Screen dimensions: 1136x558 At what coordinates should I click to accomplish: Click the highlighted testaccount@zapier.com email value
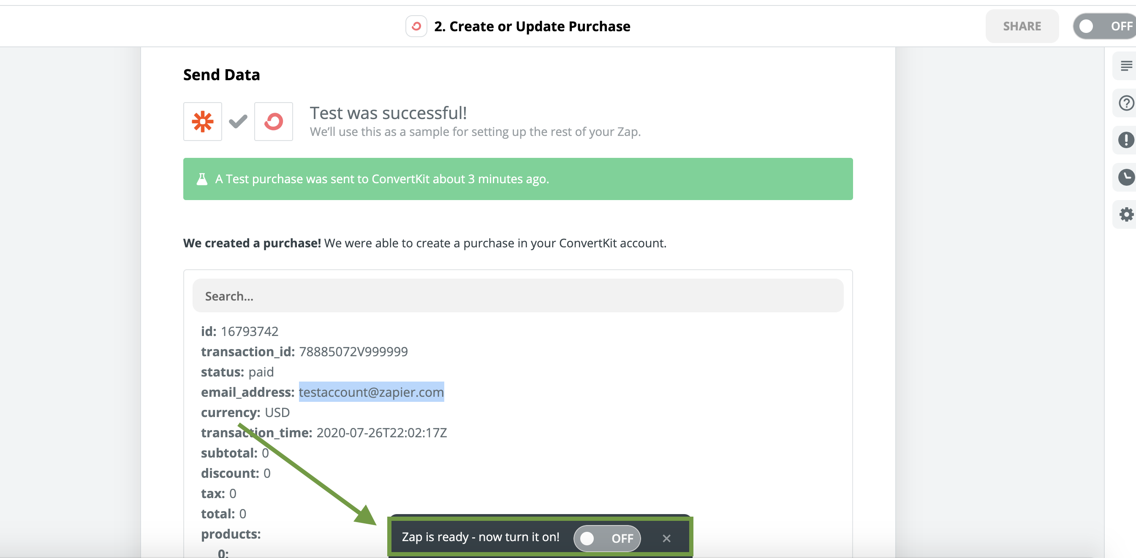371,392
